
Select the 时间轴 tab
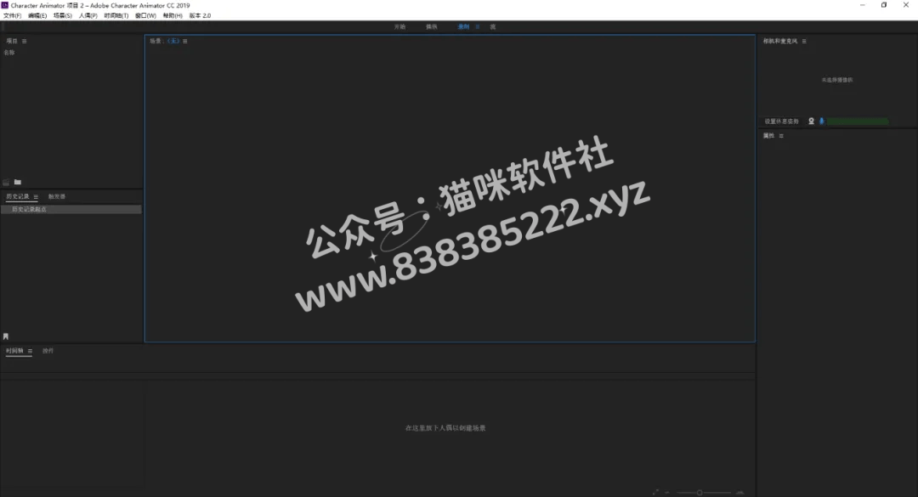click(x=14, y=351)
